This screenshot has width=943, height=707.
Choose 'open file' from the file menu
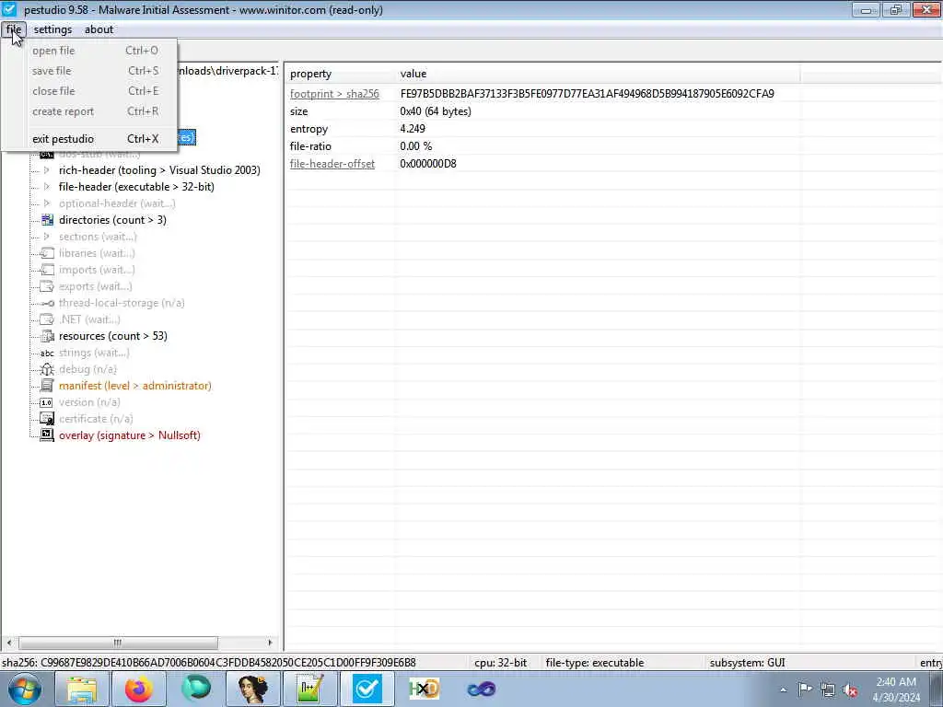click(89, 51)
